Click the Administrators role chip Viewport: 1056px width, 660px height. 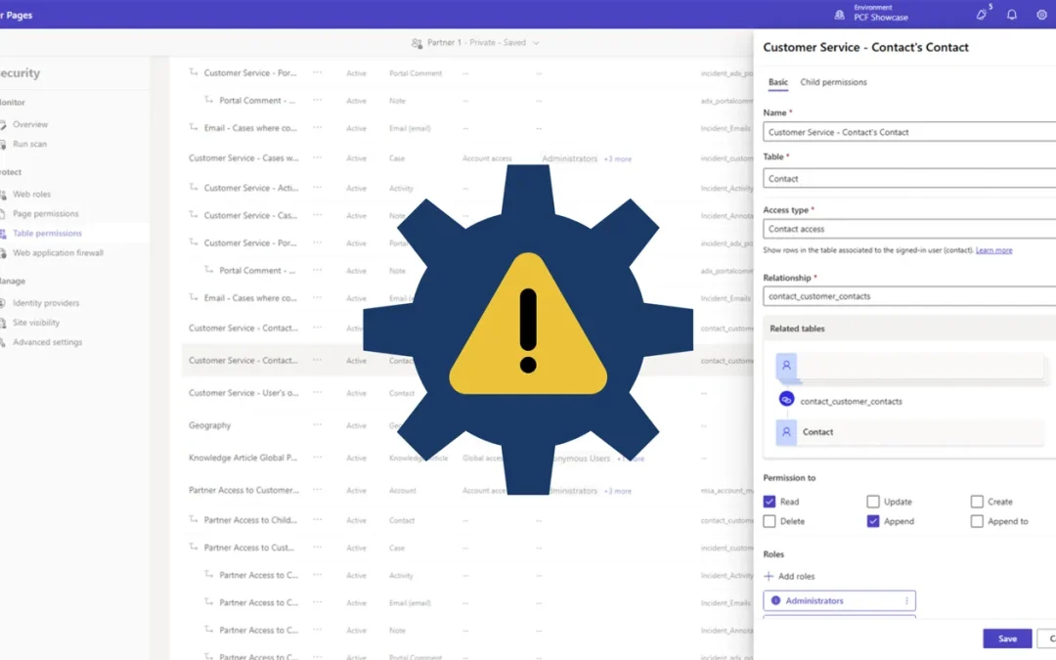click(x=839, y=600)
